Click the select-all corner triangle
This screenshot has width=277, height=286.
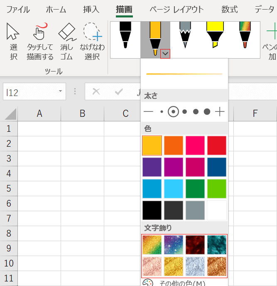pyautogui.click(x=10, y=114)
